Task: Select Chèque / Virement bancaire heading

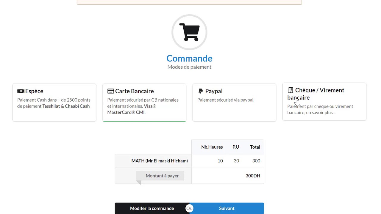Action: click(319, 90)
